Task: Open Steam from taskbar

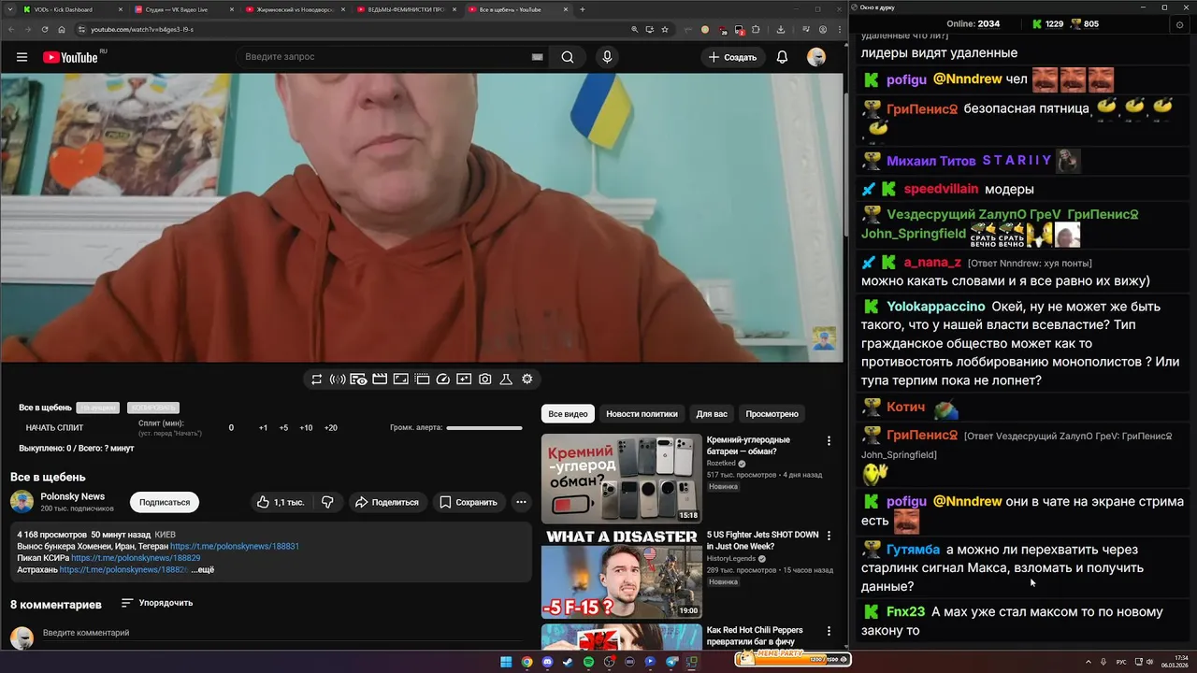Action: [x=568, y=662]
